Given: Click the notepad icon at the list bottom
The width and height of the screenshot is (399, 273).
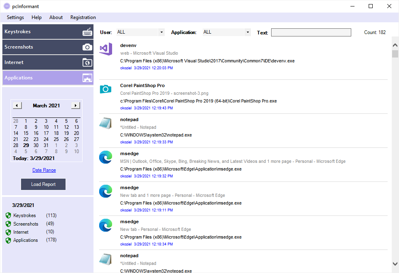Looking at the screenshot, I should [105, 259].
